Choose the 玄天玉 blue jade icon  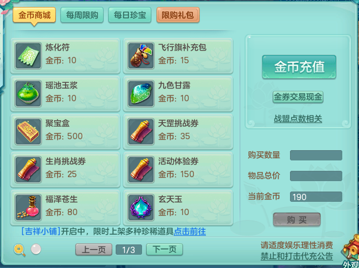[141, 208]
